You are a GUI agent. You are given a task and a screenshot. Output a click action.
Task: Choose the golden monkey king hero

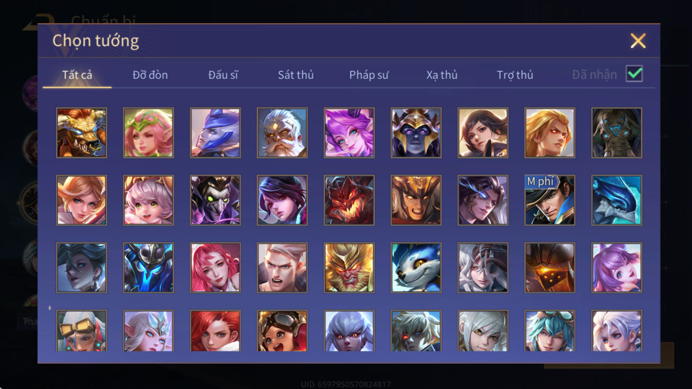(x=349, y=268)
